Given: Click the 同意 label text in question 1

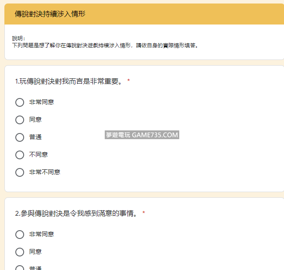Looking at the screenshot, I should [35, 119].
